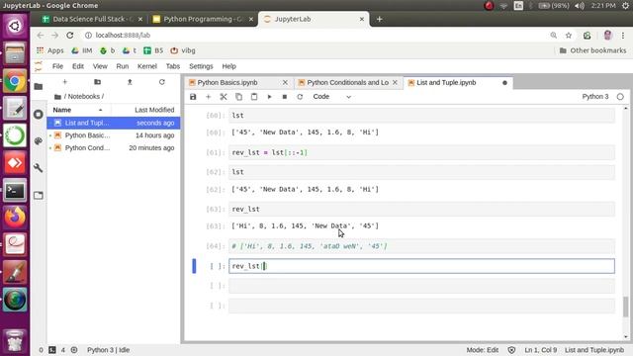This screenshot has height=356, width=633.
Task: Open the View menu
Action: coord(100,66)
